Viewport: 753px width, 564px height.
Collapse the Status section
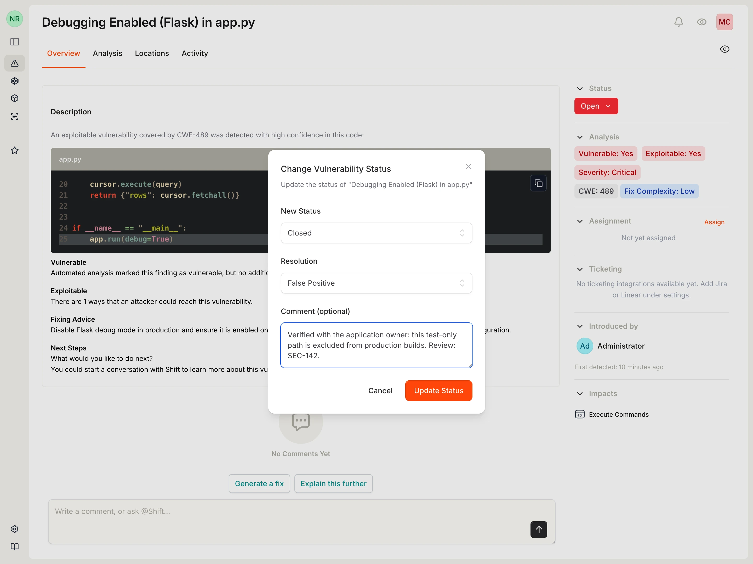pyautogui.click(x=580, y=89)
